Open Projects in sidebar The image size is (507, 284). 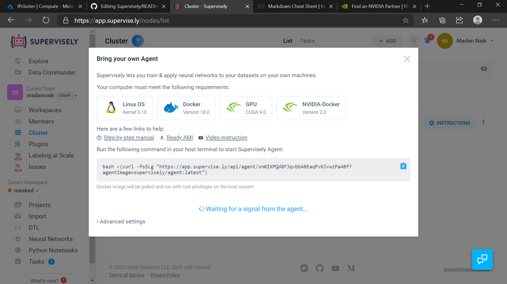(x=39, y=205)
